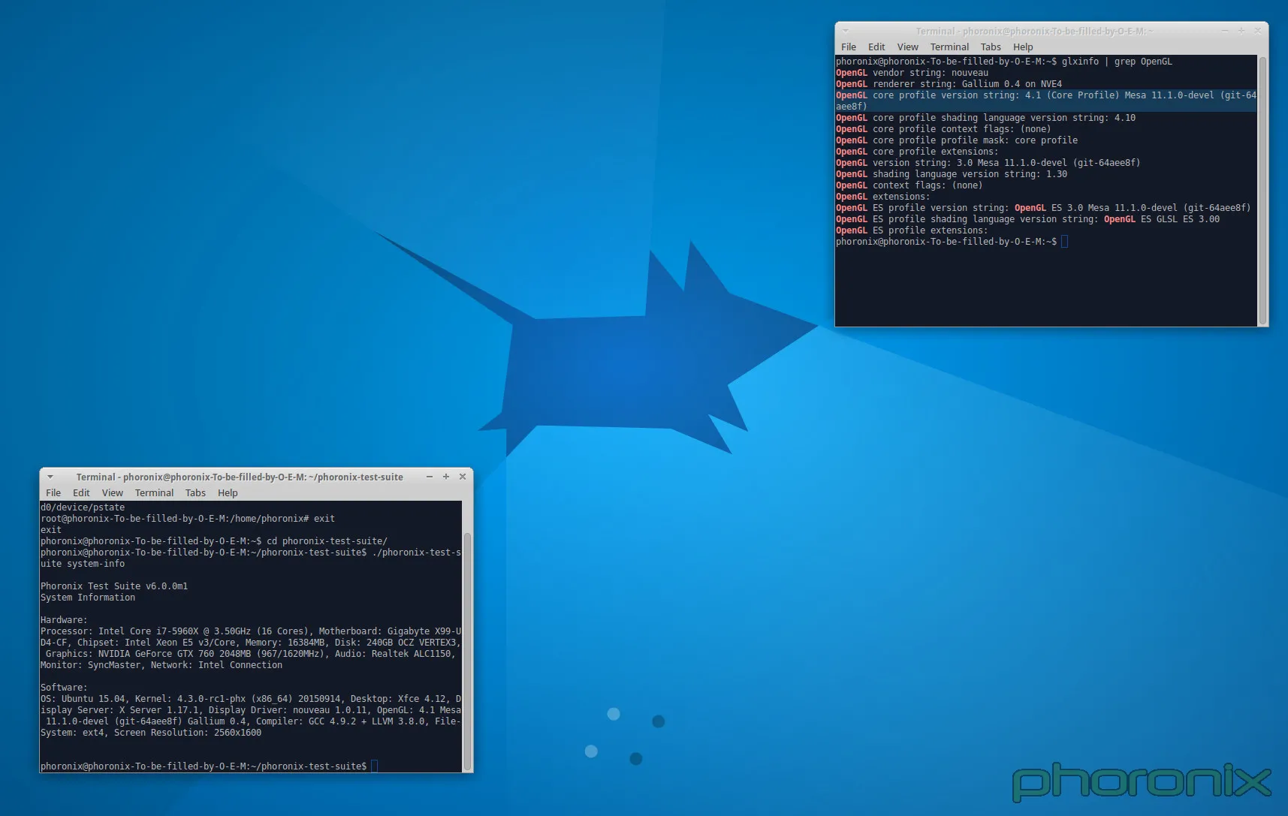1288x816 pixels.
Task: Minimize the glxinfo terminal window
Action: (1225, 31)
